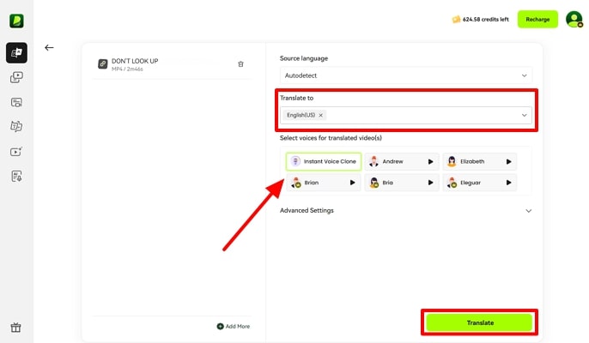Play the Elizabeth voice preview

coord(508,162)
